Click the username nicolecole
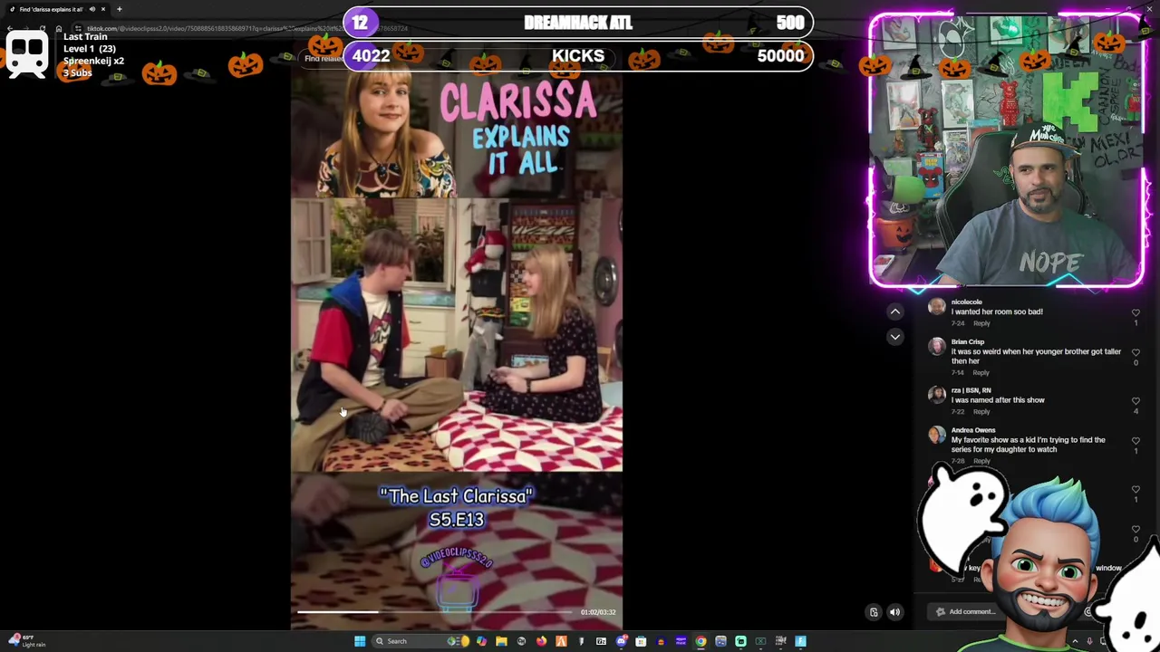The height and width of the screenshot is (652, 1160). tap(966, 302)
